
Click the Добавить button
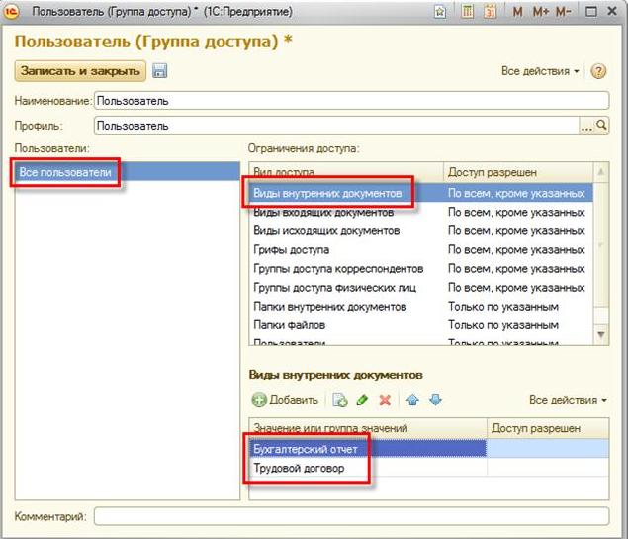(x=285, y=400)
